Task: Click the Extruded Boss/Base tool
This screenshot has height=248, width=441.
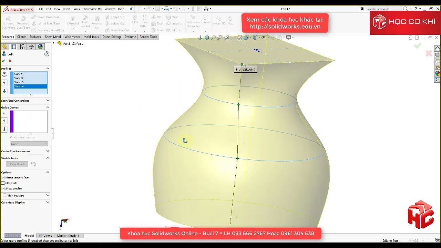Action: [9, 22]
